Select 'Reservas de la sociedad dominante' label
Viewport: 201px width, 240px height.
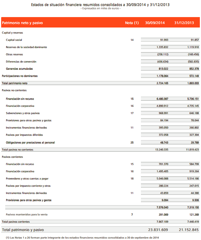coord(26,47)
